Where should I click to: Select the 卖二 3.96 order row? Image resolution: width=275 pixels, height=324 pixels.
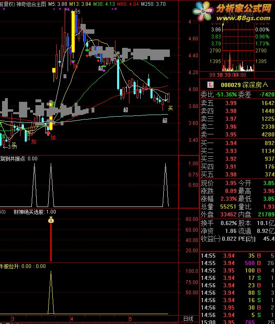(237, 127)
